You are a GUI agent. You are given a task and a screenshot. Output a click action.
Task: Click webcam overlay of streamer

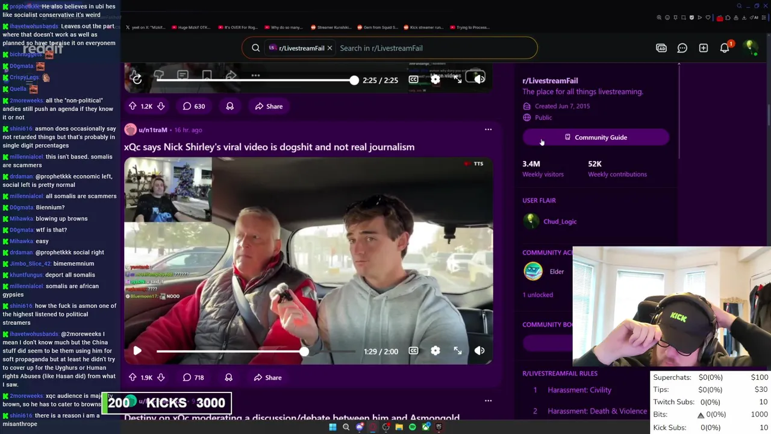pos(672,307)
